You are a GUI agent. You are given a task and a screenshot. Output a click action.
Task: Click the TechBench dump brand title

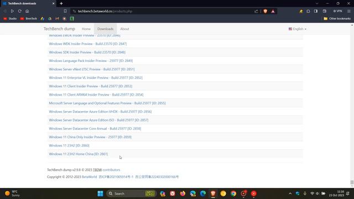tap(59, 29)
